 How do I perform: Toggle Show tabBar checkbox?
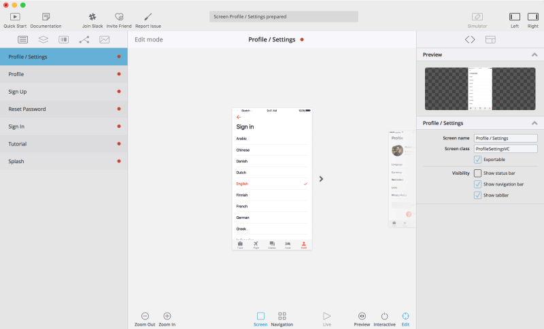tap(478, 195)
